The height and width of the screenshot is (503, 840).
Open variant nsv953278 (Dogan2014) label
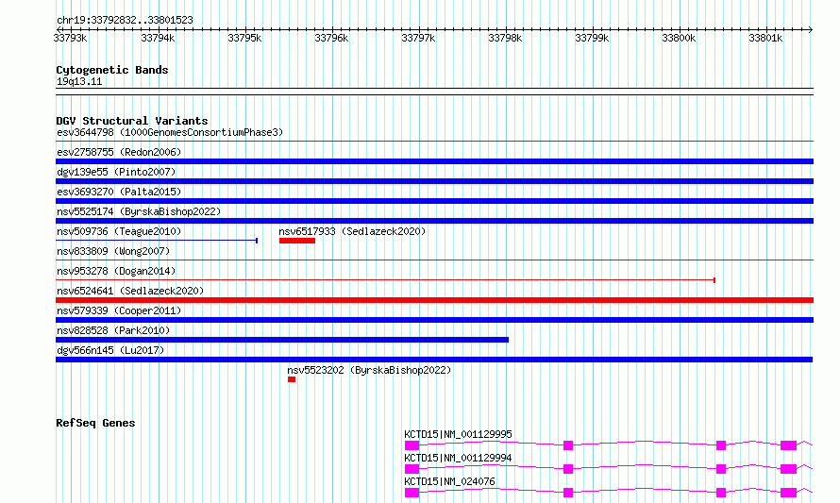click(x=116, y=271)
